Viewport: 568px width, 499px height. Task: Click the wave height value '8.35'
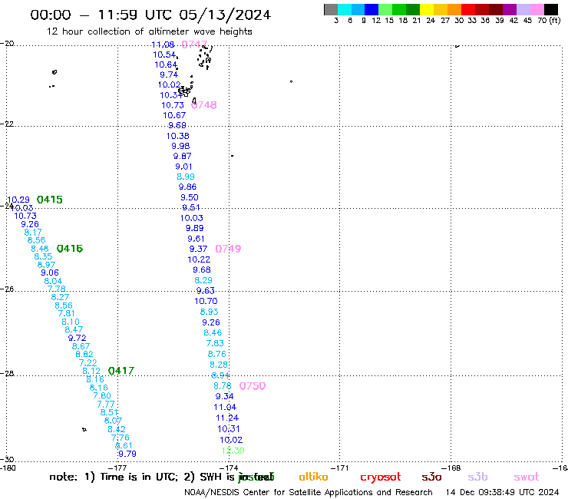(43, 256)
